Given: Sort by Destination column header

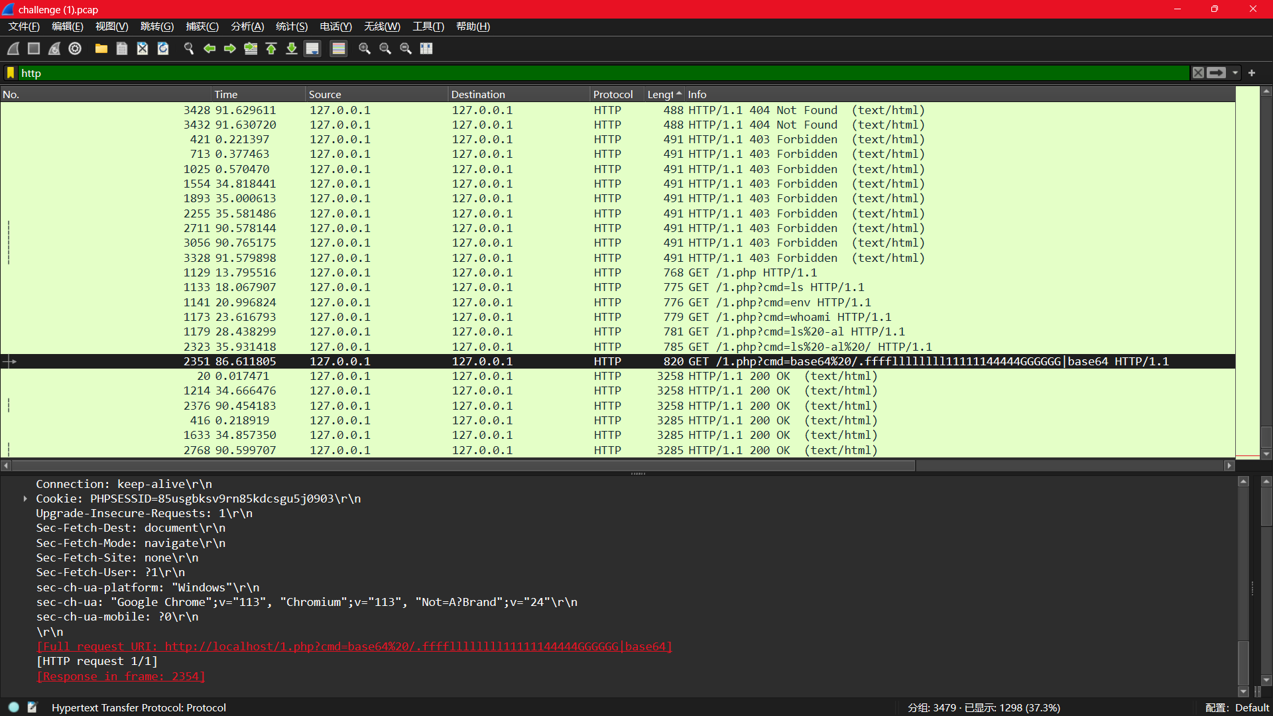Looking at the screenshot, I should pyautogui.click(x=519, y=94).
